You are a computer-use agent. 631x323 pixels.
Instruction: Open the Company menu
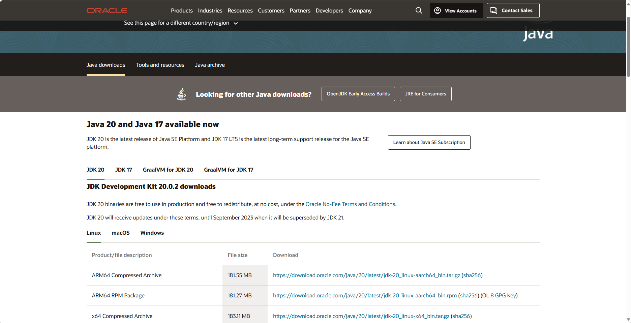[x=360, y=10]
